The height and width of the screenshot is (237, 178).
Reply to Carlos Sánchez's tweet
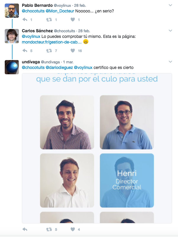pyautogui.click(x=25, y=51)
